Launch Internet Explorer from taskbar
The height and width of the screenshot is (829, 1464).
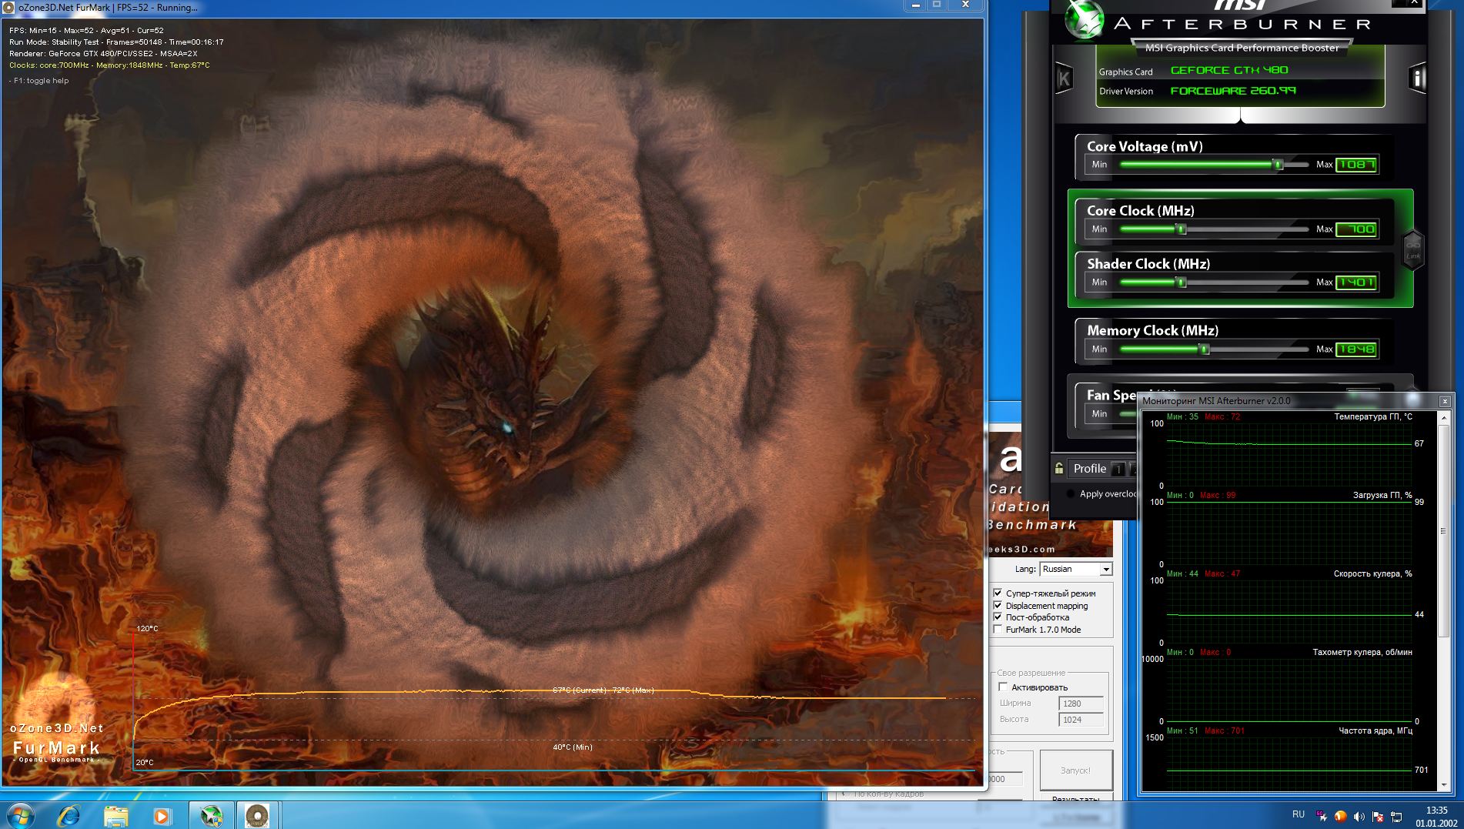[69, 815]
